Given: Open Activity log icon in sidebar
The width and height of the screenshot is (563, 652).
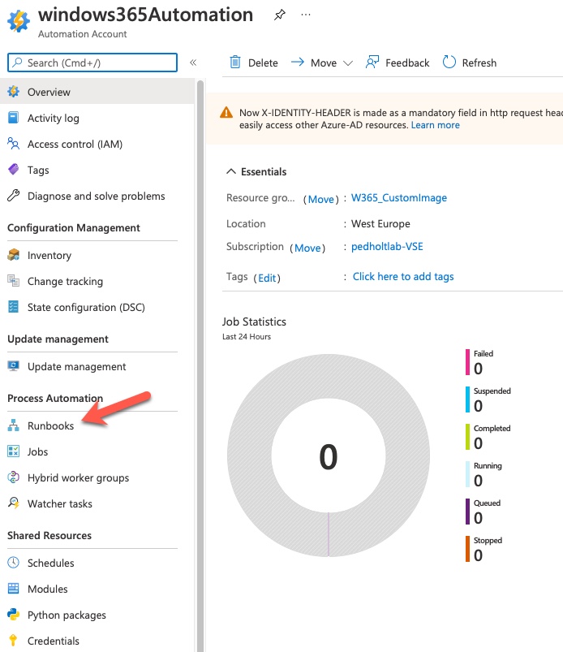Looking at the screenshot, I should pos(13,118).
